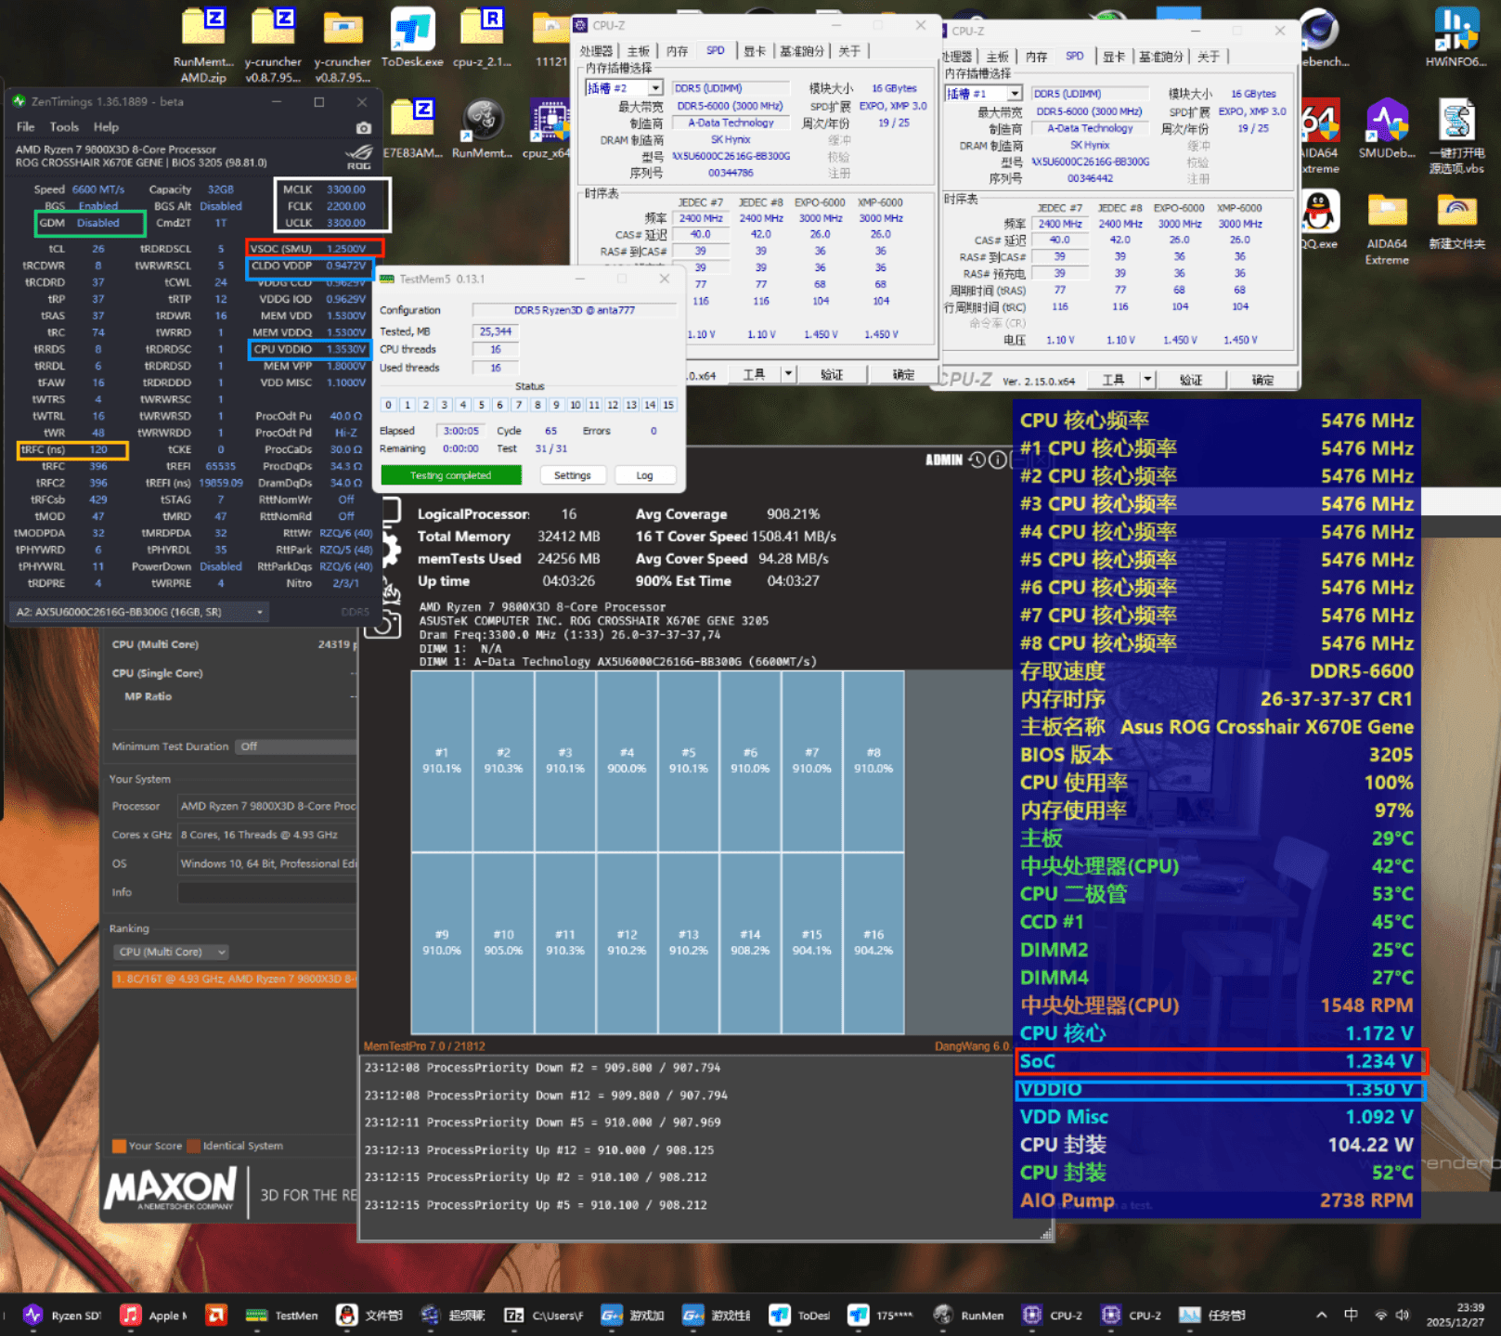This screenshot has height=1336, width=1501.
Task: Click 工具 button in right CPU-Z window
Action: click(1113, 380)
